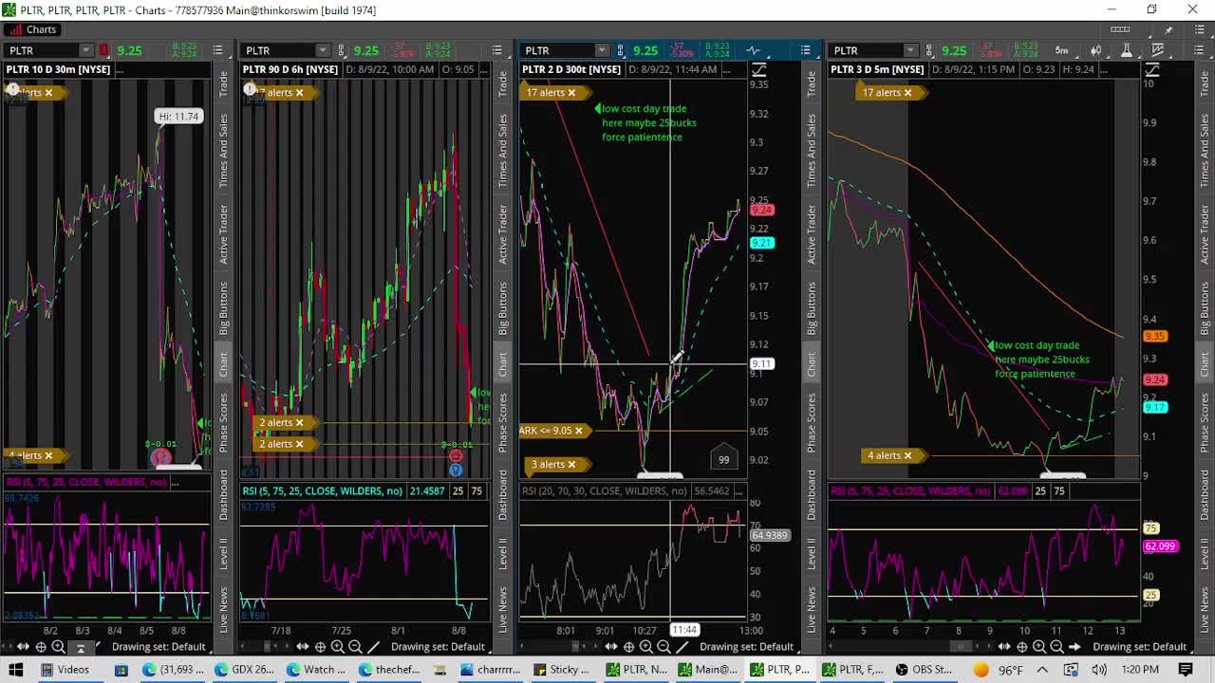The height and width of the screenshot is (683, 1215).
Task: Open Trade sidebar tab in first chart
Action: (x=224, y=84)
